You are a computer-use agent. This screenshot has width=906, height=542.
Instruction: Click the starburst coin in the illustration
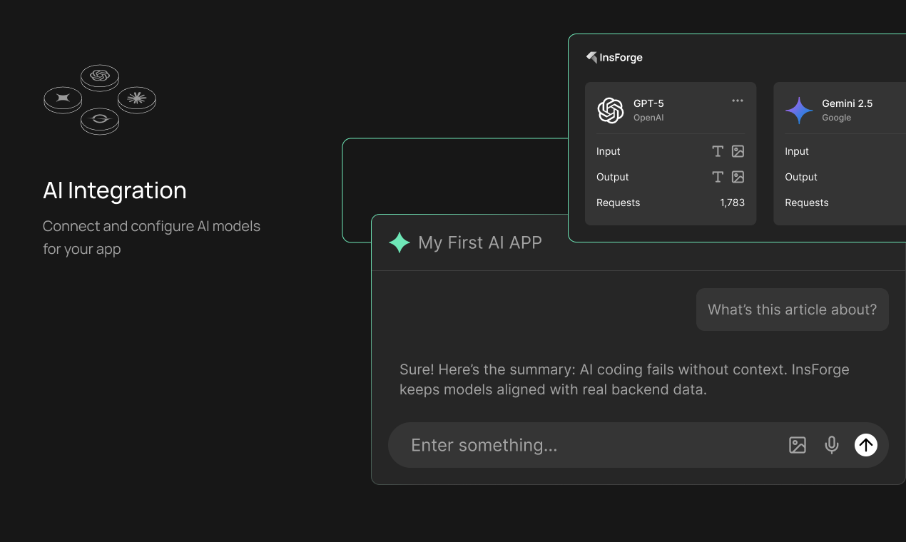136,99
